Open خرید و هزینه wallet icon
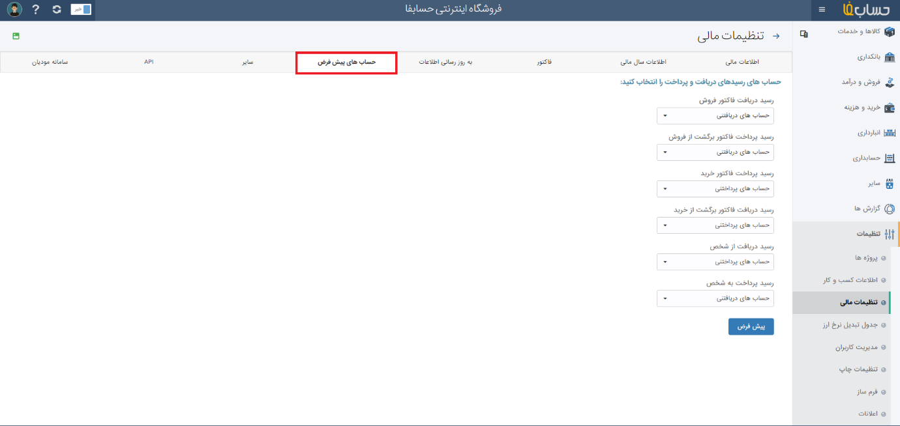 point(890,107)
